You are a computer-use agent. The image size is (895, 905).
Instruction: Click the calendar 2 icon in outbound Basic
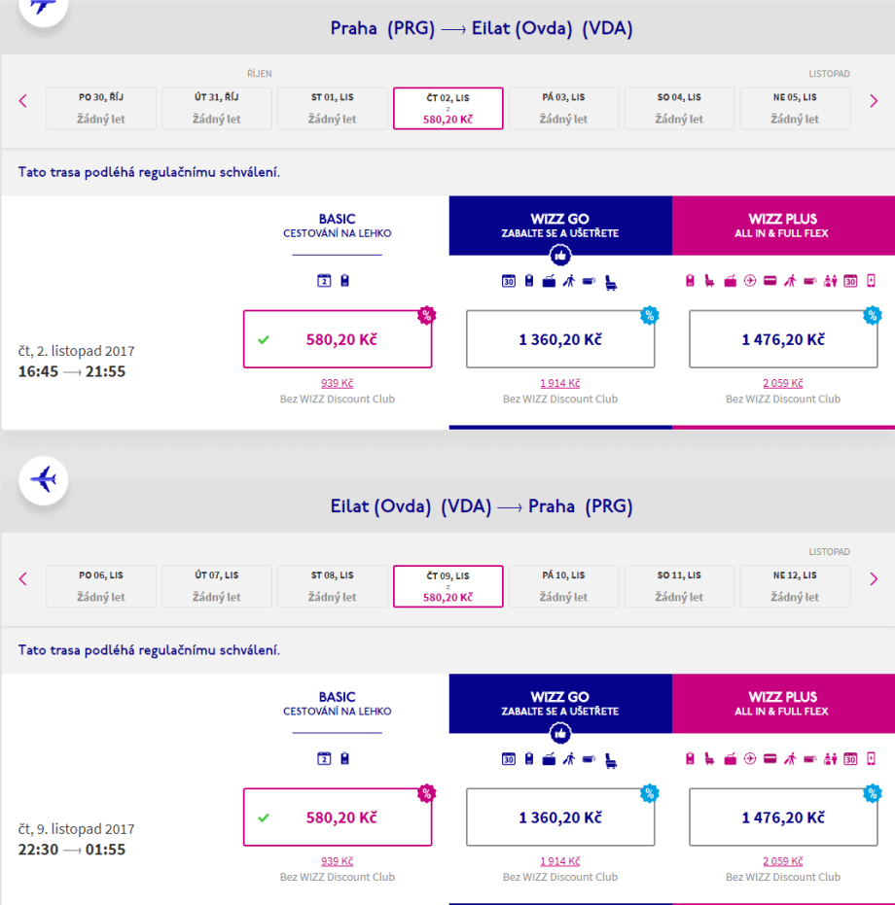click(x=324, y=282)
